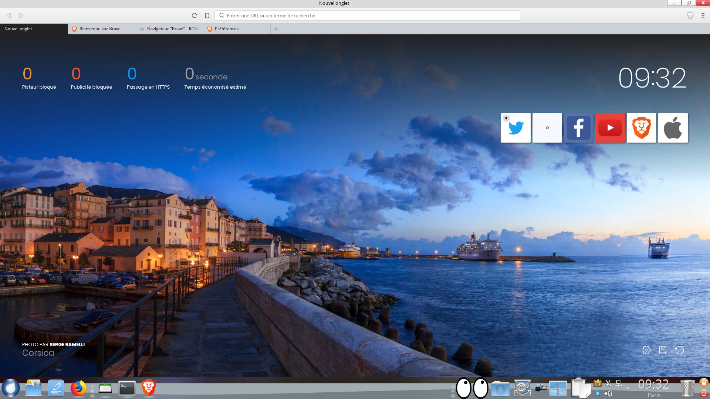Open the YouTube top site tile
The height and width of the screenshot is (399, 710).
[x=610, y=128]
